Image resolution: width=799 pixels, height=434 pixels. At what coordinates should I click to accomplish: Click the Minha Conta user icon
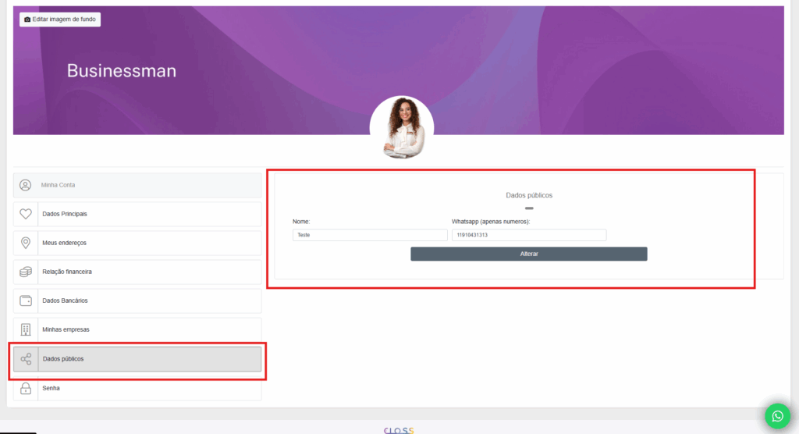click(x=26, y=185)
